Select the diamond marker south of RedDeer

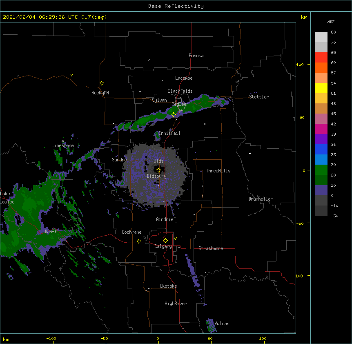(x=174, y=115)
